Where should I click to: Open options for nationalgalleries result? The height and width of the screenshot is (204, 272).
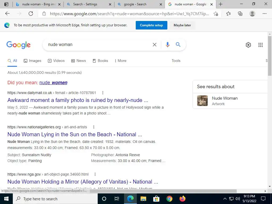[94, 127]
